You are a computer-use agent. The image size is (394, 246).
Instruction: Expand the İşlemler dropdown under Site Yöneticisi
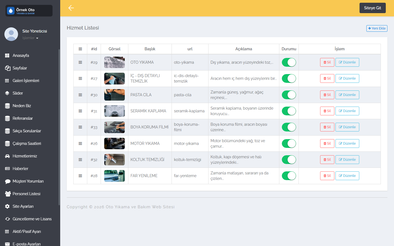30,38
